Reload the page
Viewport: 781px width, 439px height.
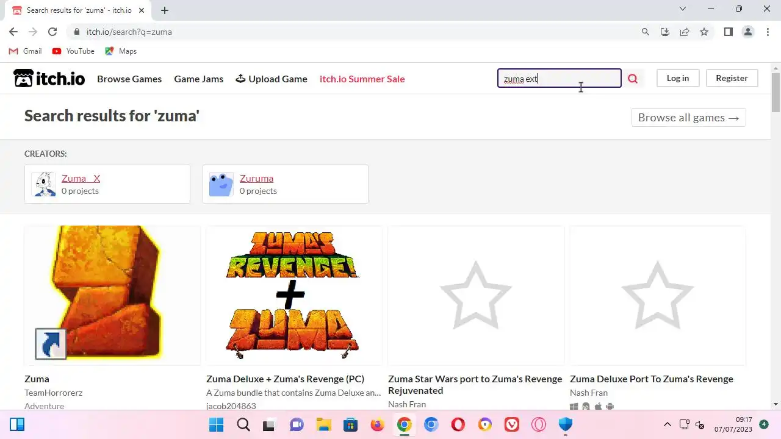click(52, 32)
